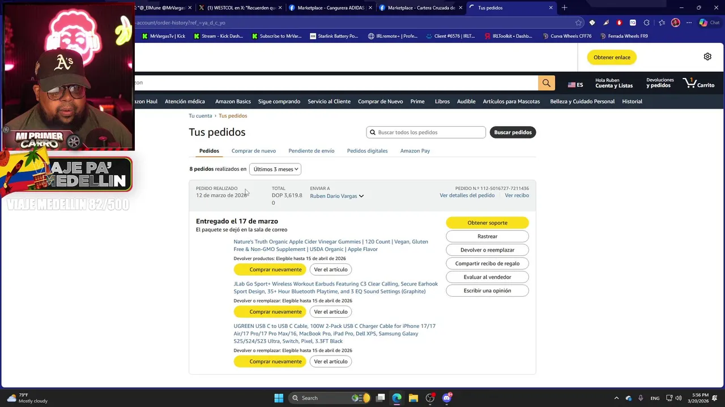Image resolution: width=725 pixels, height=407 pixels.
Task: Click Escribir una opinión button
Action: 487,291
